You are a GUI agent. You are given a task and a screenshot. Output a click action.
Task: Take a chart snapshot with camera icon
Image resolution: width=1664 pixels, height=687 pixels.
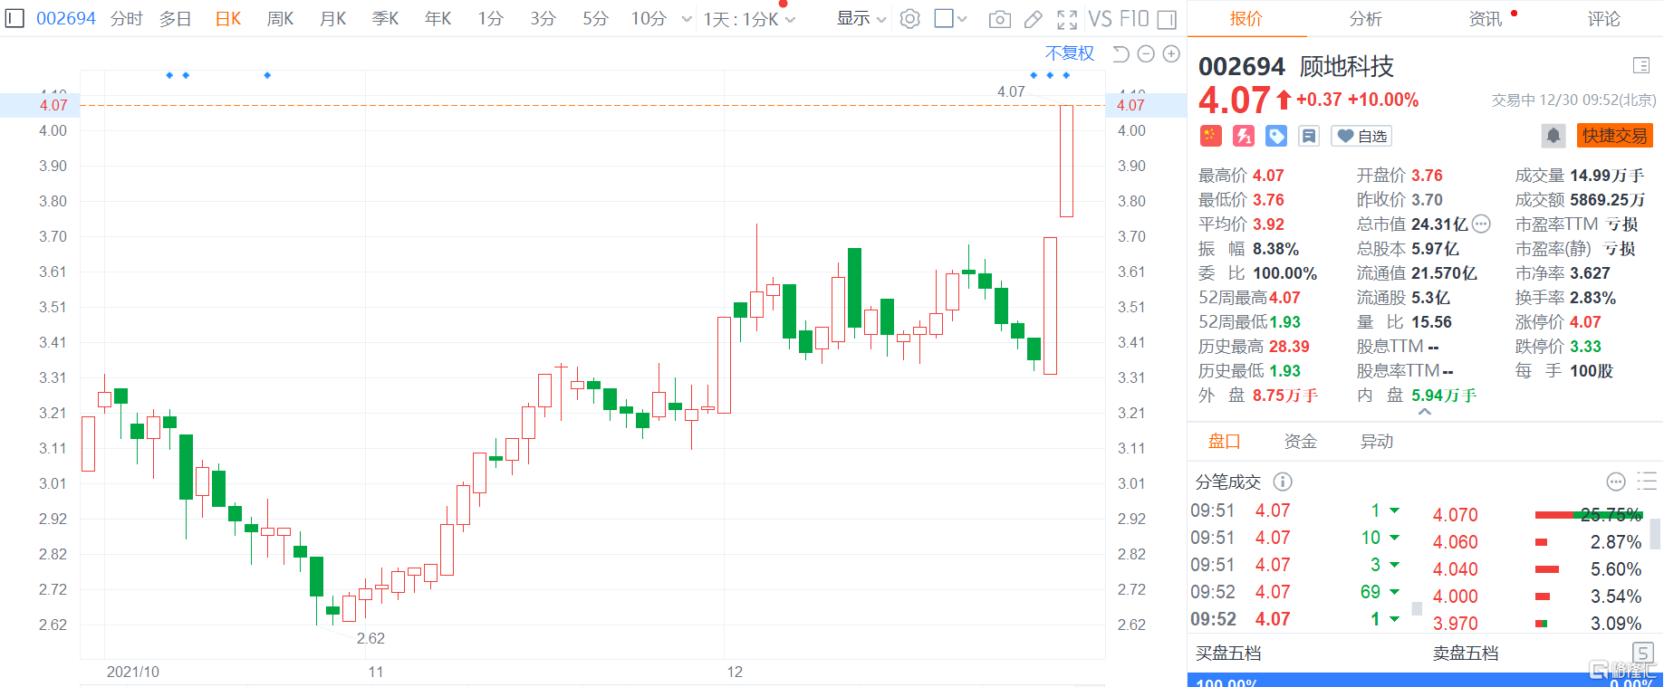pos(1000,19)
